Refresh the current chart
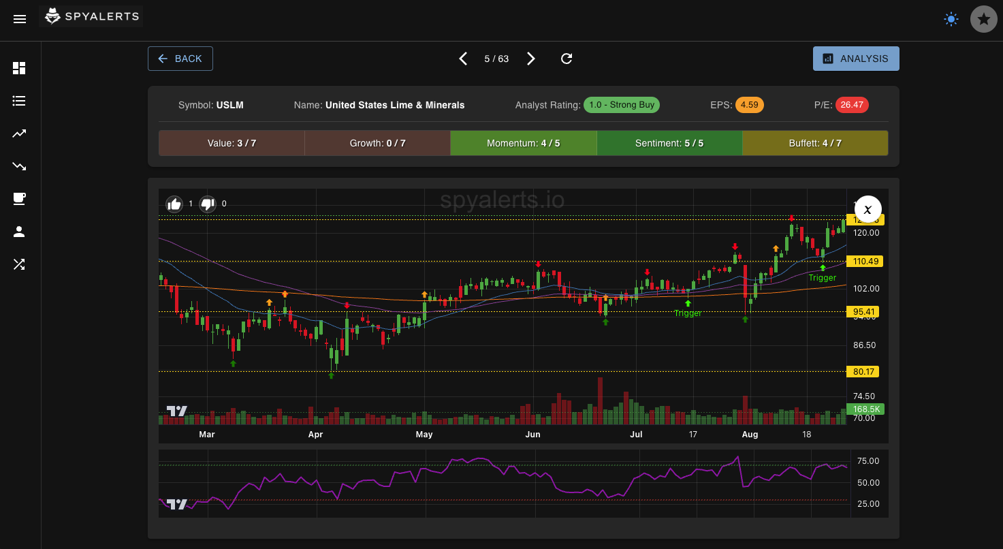The height and width of the screenshot is (549, 1003). [x=567, y=59]
